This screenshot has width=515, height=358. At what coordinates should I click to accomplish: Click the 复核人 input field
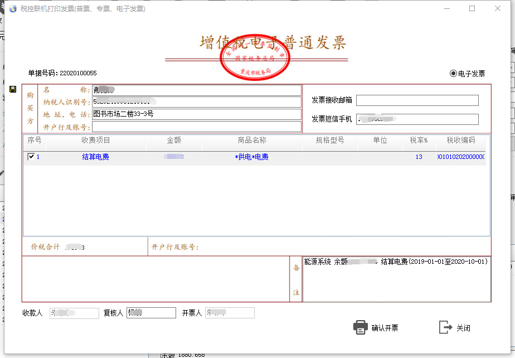tap(151, 313)
